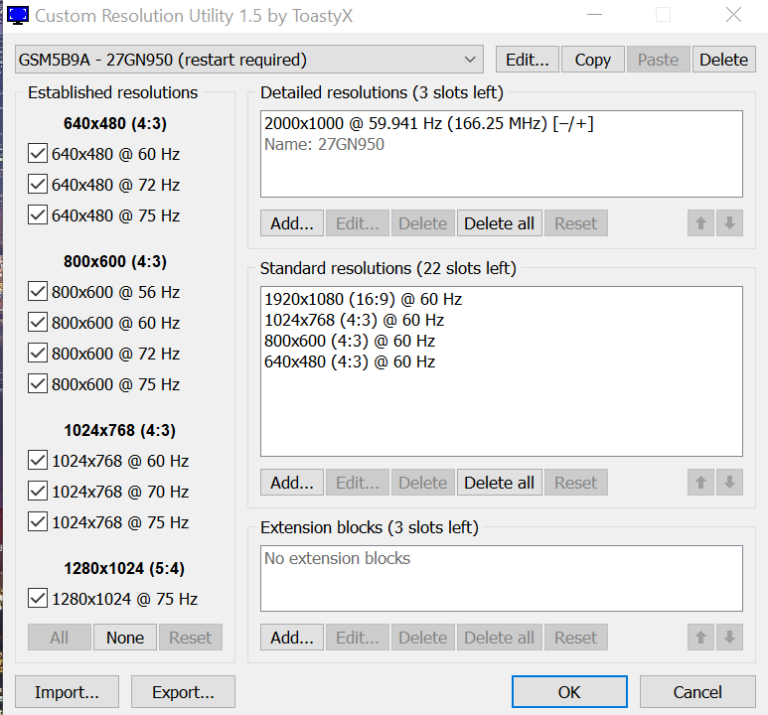
Task: Cancel and discard changes
Action: tap(697, 692)
